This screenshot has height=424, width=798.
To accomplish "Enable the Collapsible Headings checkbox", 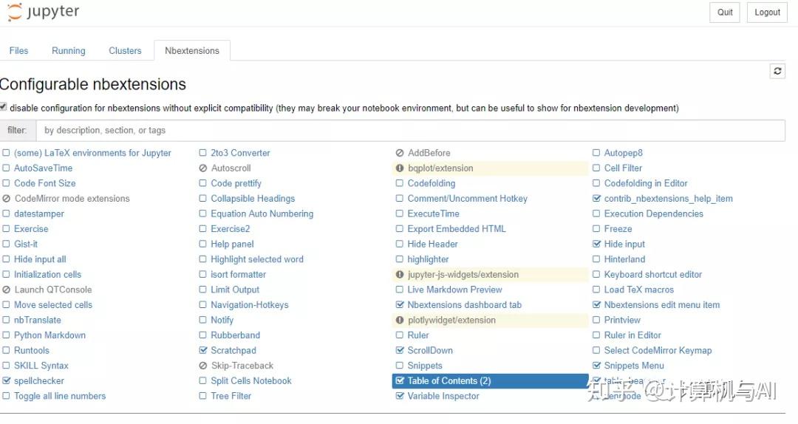I will point(203,199).
